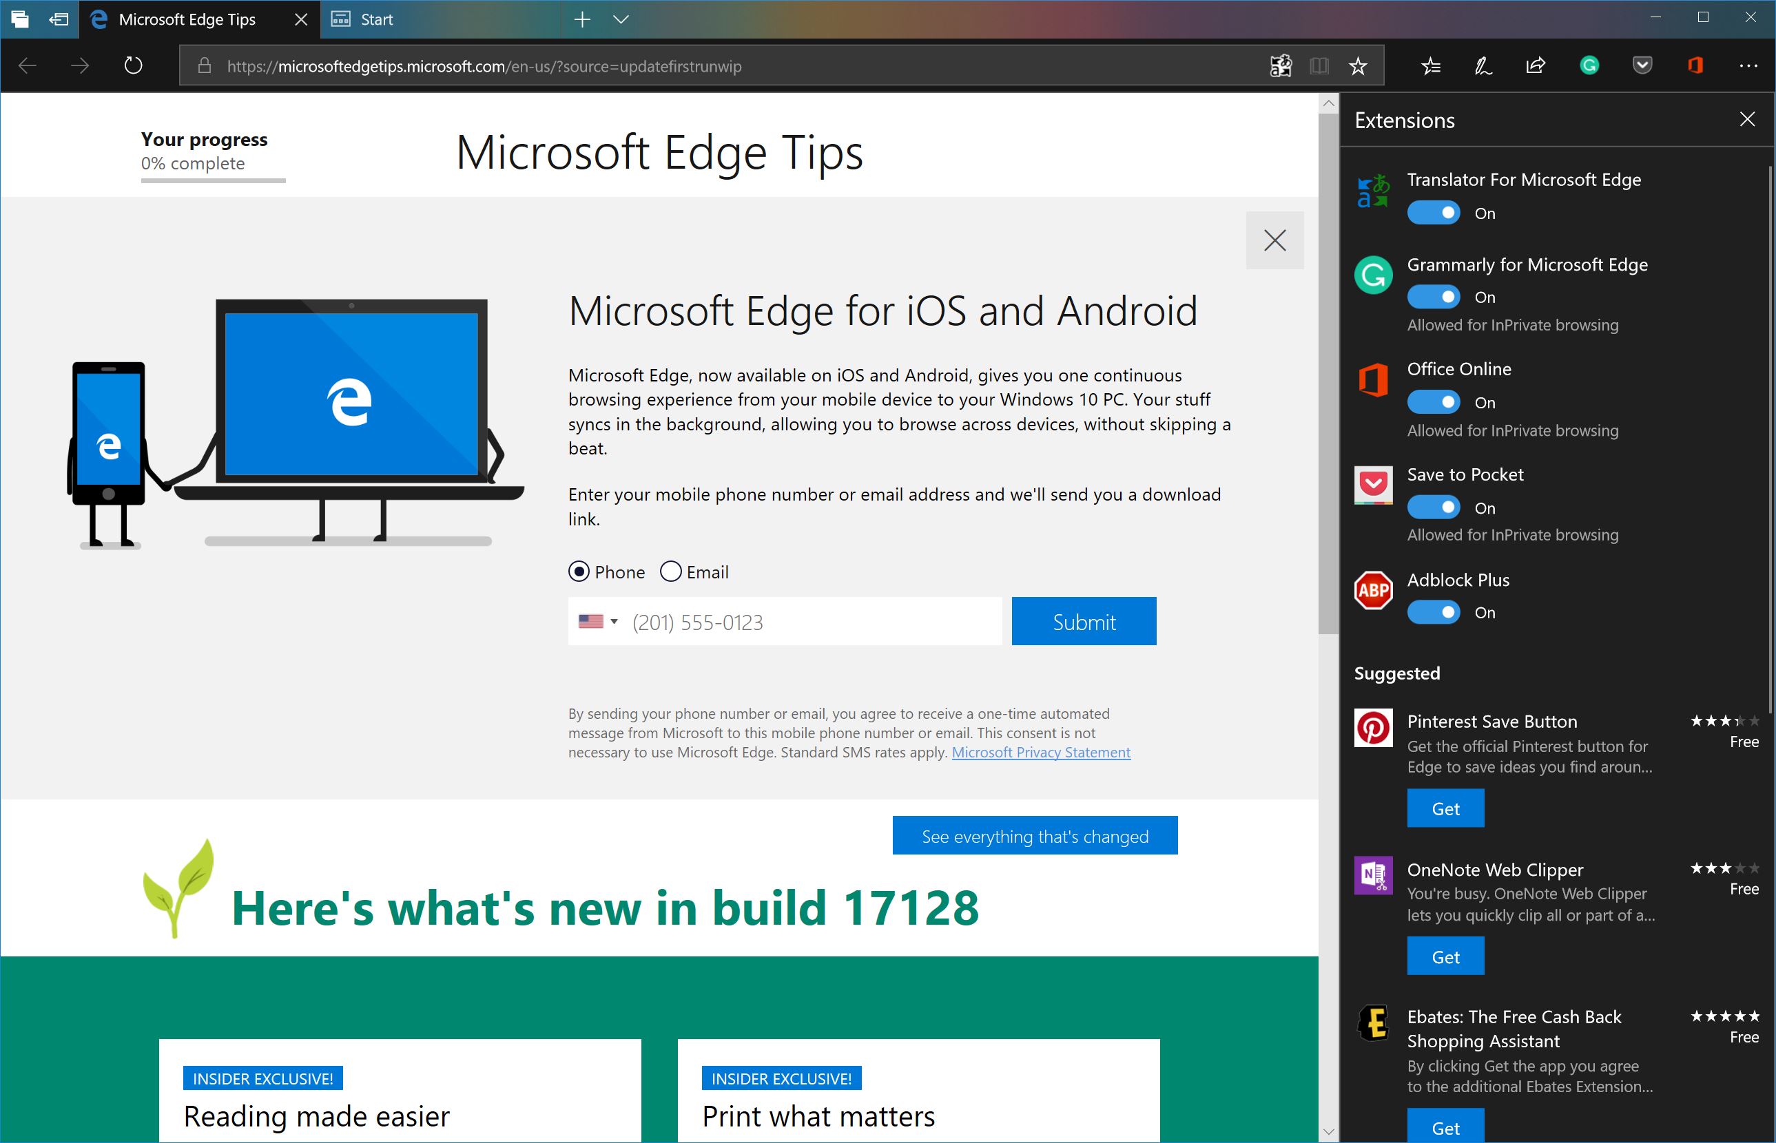Go forward to the next page
1776x1143 pixels.
pos(79,66)
